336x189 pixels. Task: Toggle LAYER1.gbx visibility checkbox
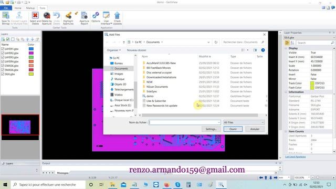[3, 49]
